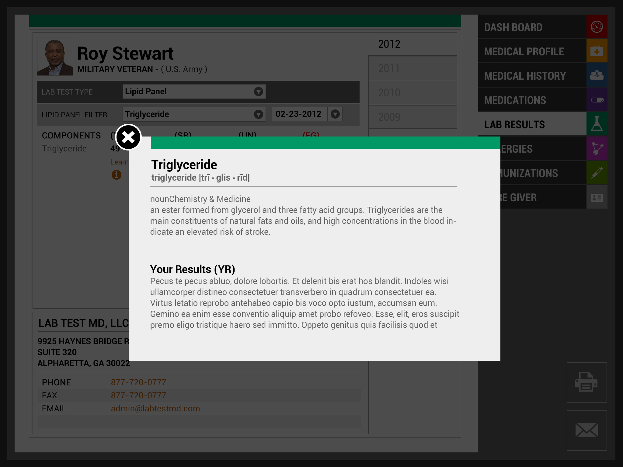Expand the Lipid Panel test type dropdown
The image size is (623, 467).
click(258, 92)
